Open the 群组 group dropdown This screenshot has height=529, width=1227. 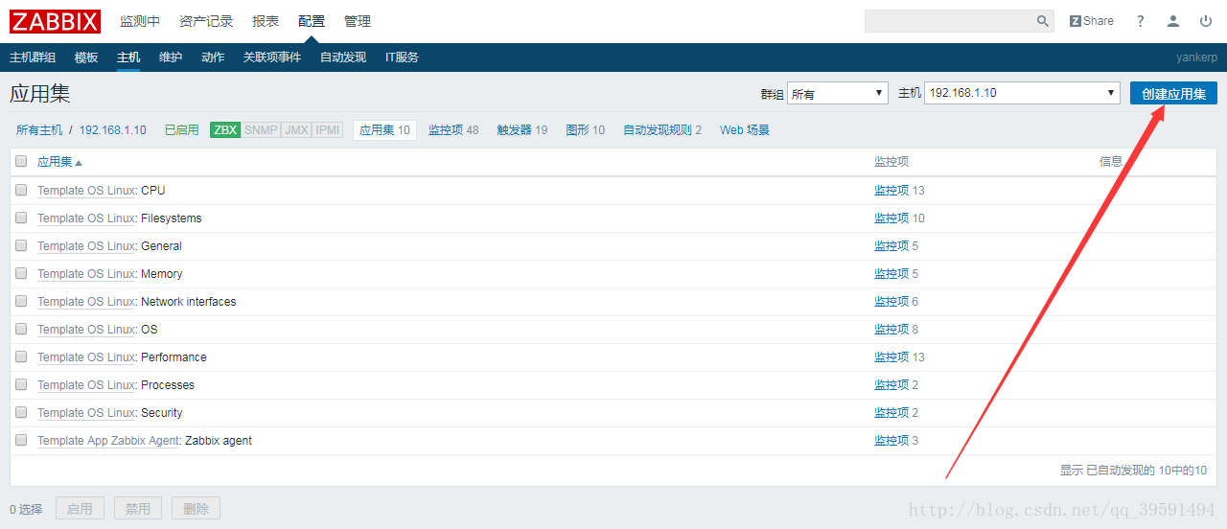tap(838, 93)
